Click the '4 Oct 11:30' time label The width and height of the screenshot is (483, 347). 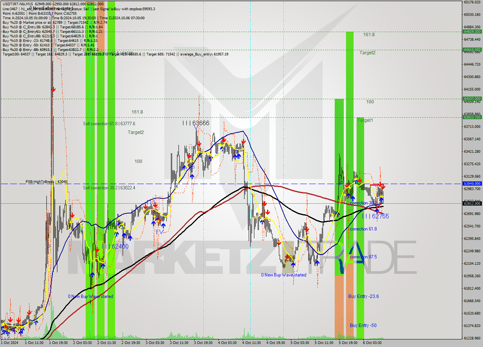(252, 343)
